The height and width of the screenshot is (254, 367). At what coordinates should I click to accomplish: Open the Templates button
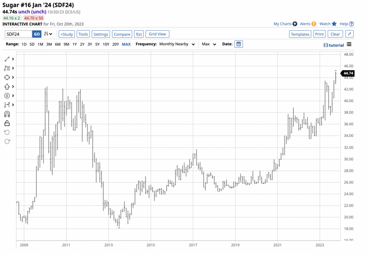point(300,34)
